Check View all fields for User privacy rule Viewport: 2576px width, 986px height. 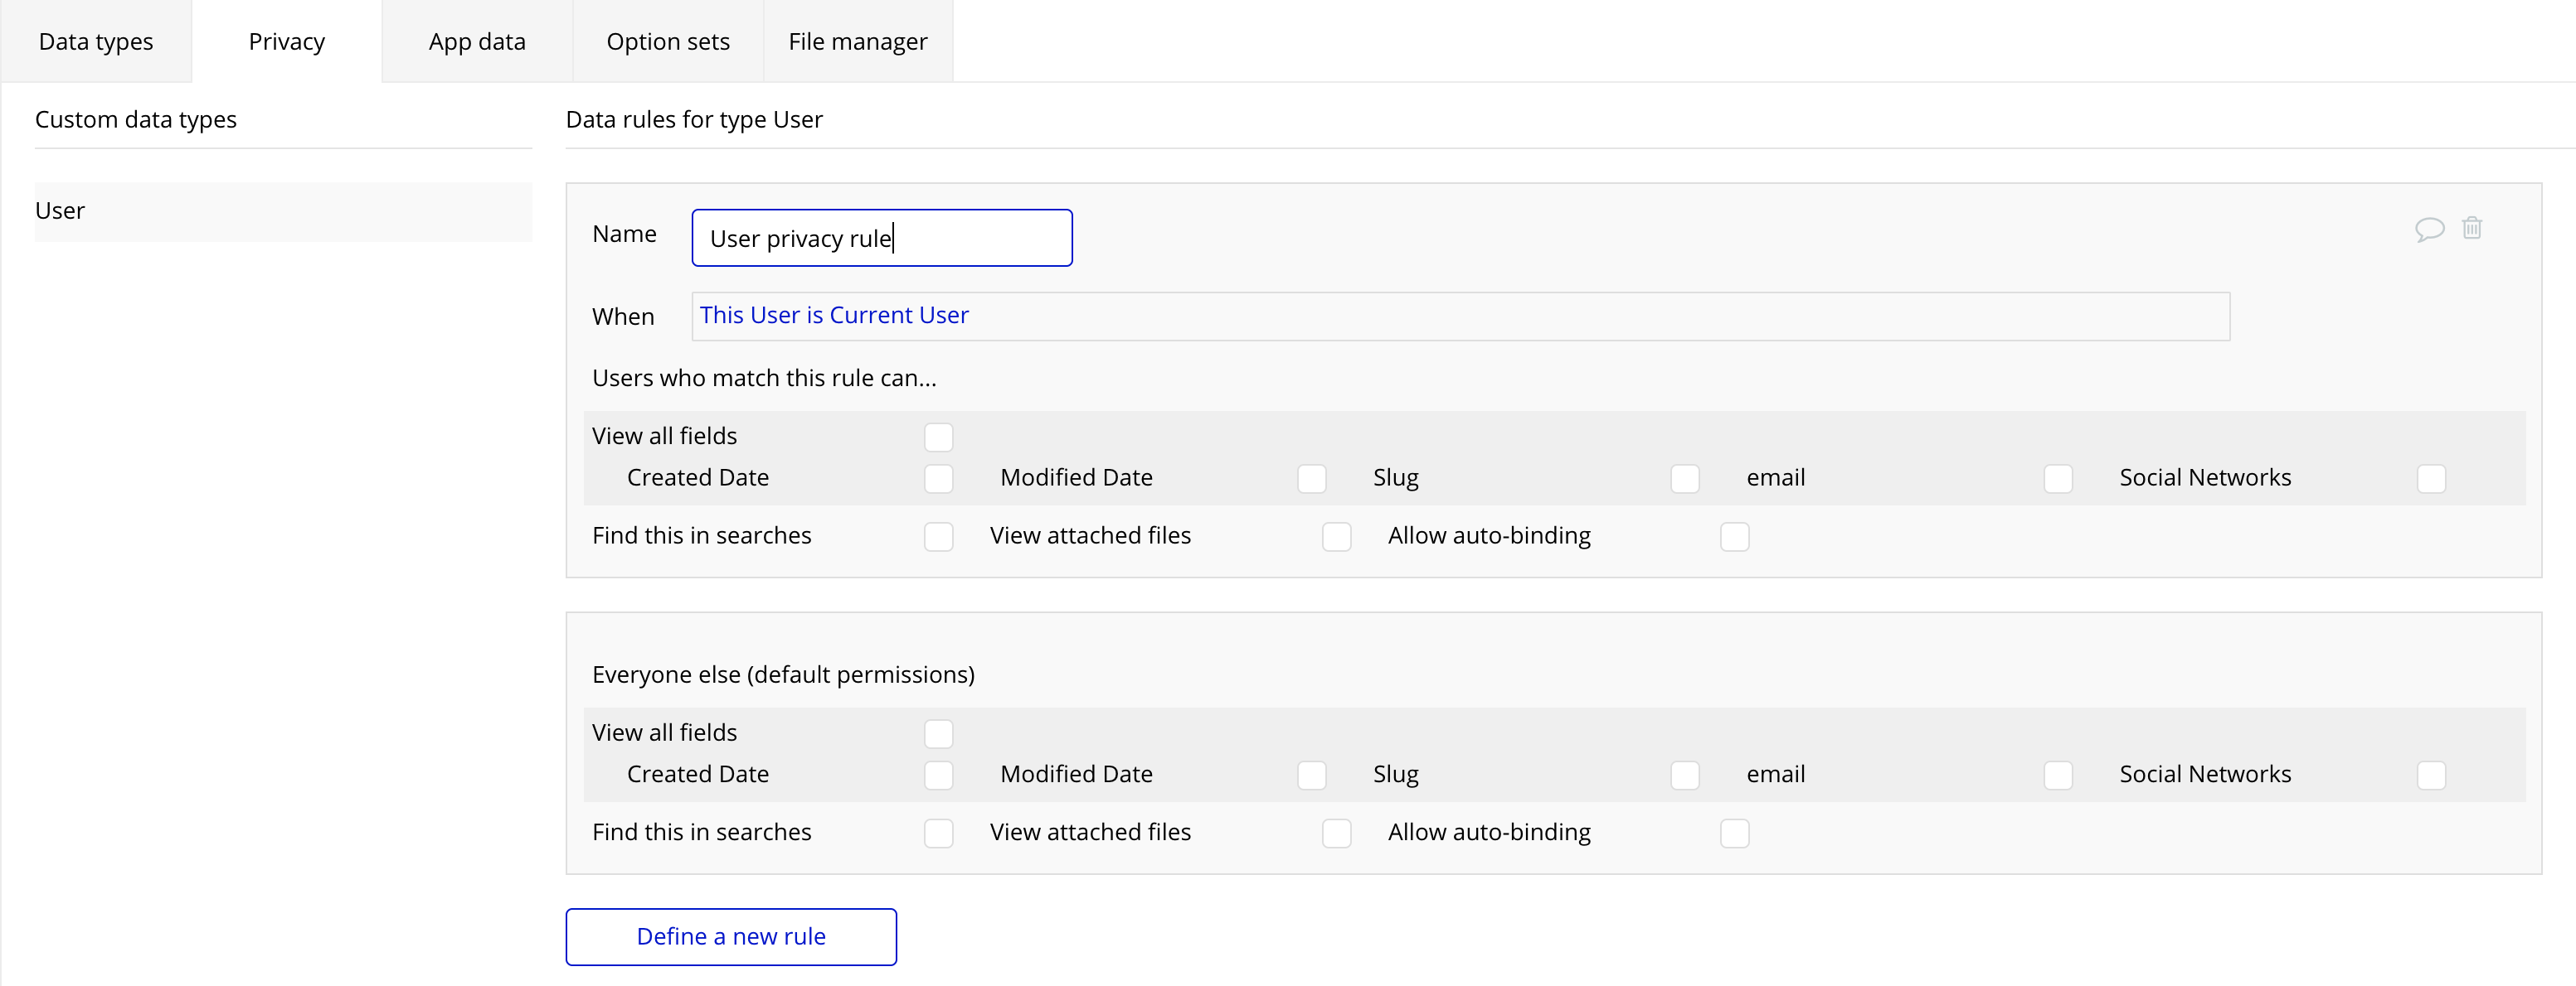tap(938, 437)
